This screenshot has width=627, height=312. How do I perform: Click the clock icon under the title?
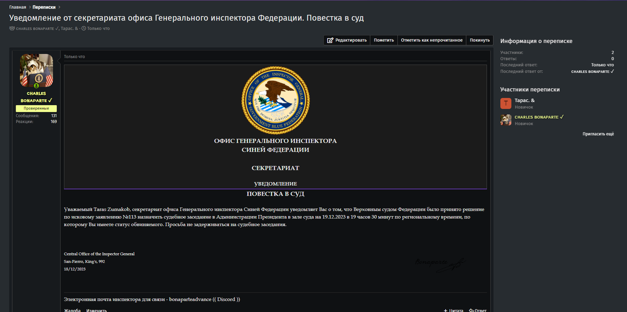(x=84, y=28)
